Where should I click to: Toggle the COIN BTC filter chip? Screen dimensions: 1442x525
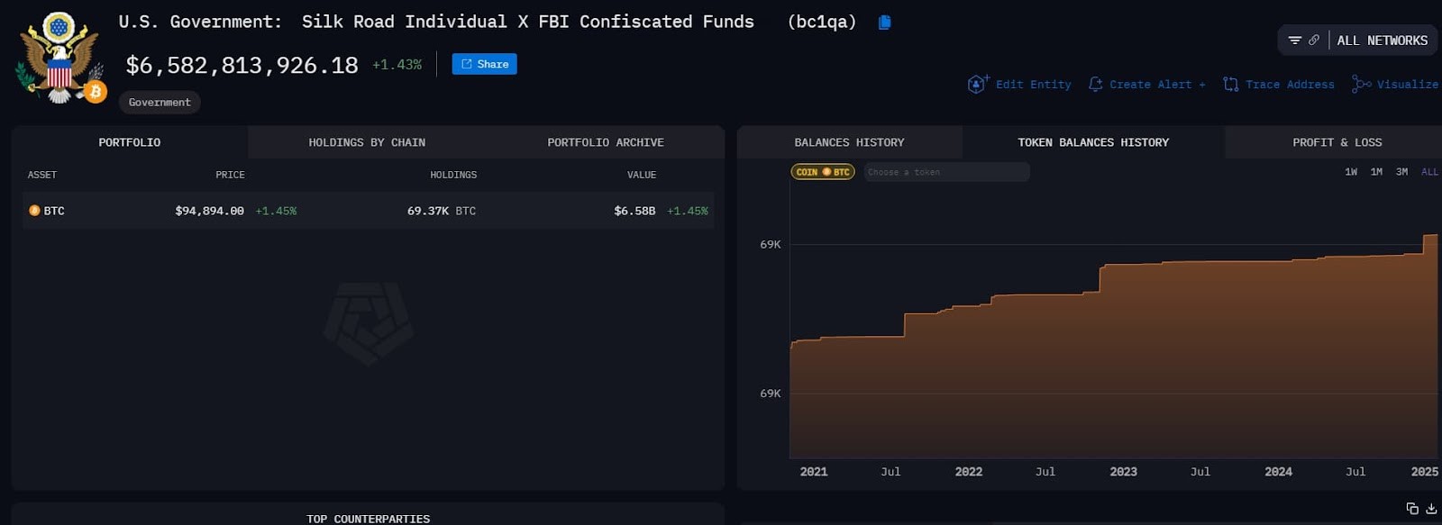(822, 172)
